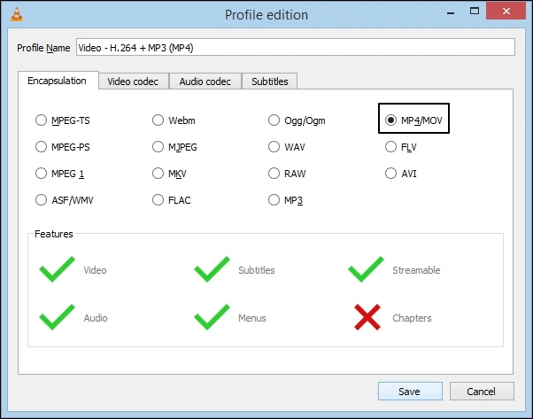Choose the Webm container format
Viewport: 533px width, 419px height.
[158, 120]
